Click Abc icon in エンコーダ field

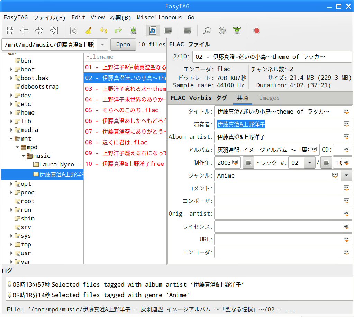click(346, 252)
